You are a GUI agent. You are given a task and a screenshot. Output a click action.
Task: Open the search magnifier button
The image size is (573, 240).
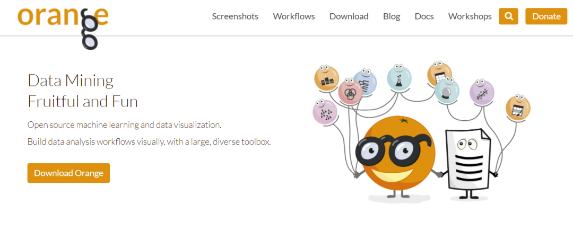point(508,16)
